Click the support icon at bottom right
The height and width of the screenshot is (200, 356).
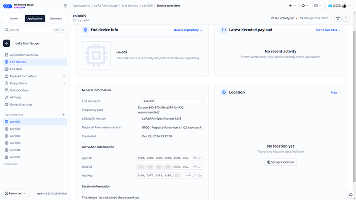(351, 195)
